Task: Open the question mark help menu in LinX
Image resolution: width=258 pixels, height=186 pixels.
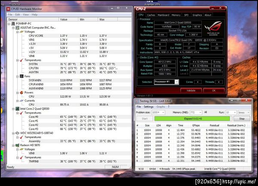Action: pos(169,107)
